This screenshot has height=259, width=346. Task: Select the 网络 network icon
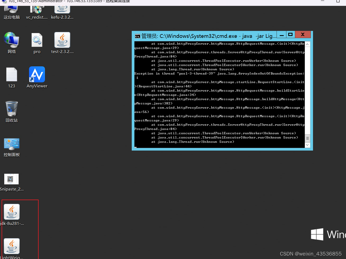click(11, 43)
